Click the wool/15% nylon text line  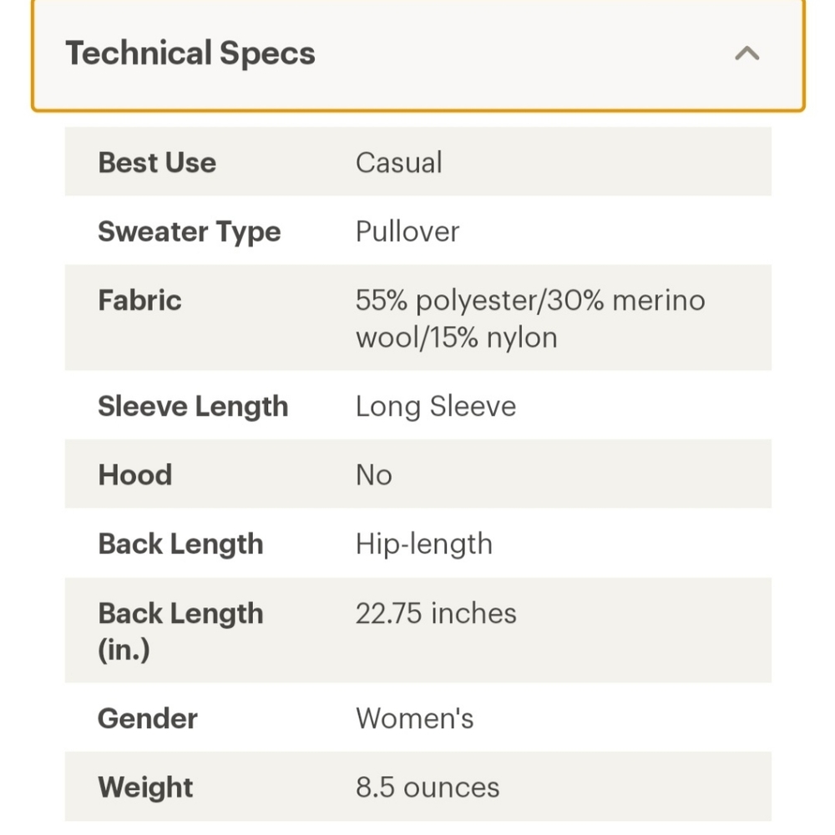457,338
